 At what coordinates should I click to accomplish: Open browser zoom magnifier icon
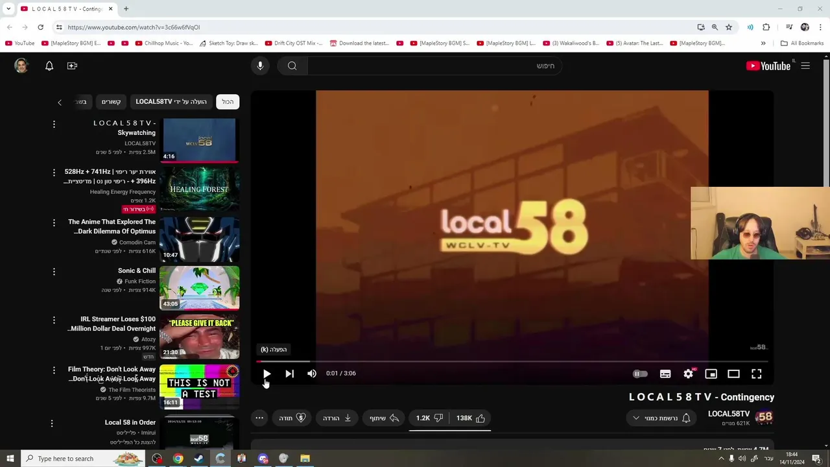coord(715,27)
